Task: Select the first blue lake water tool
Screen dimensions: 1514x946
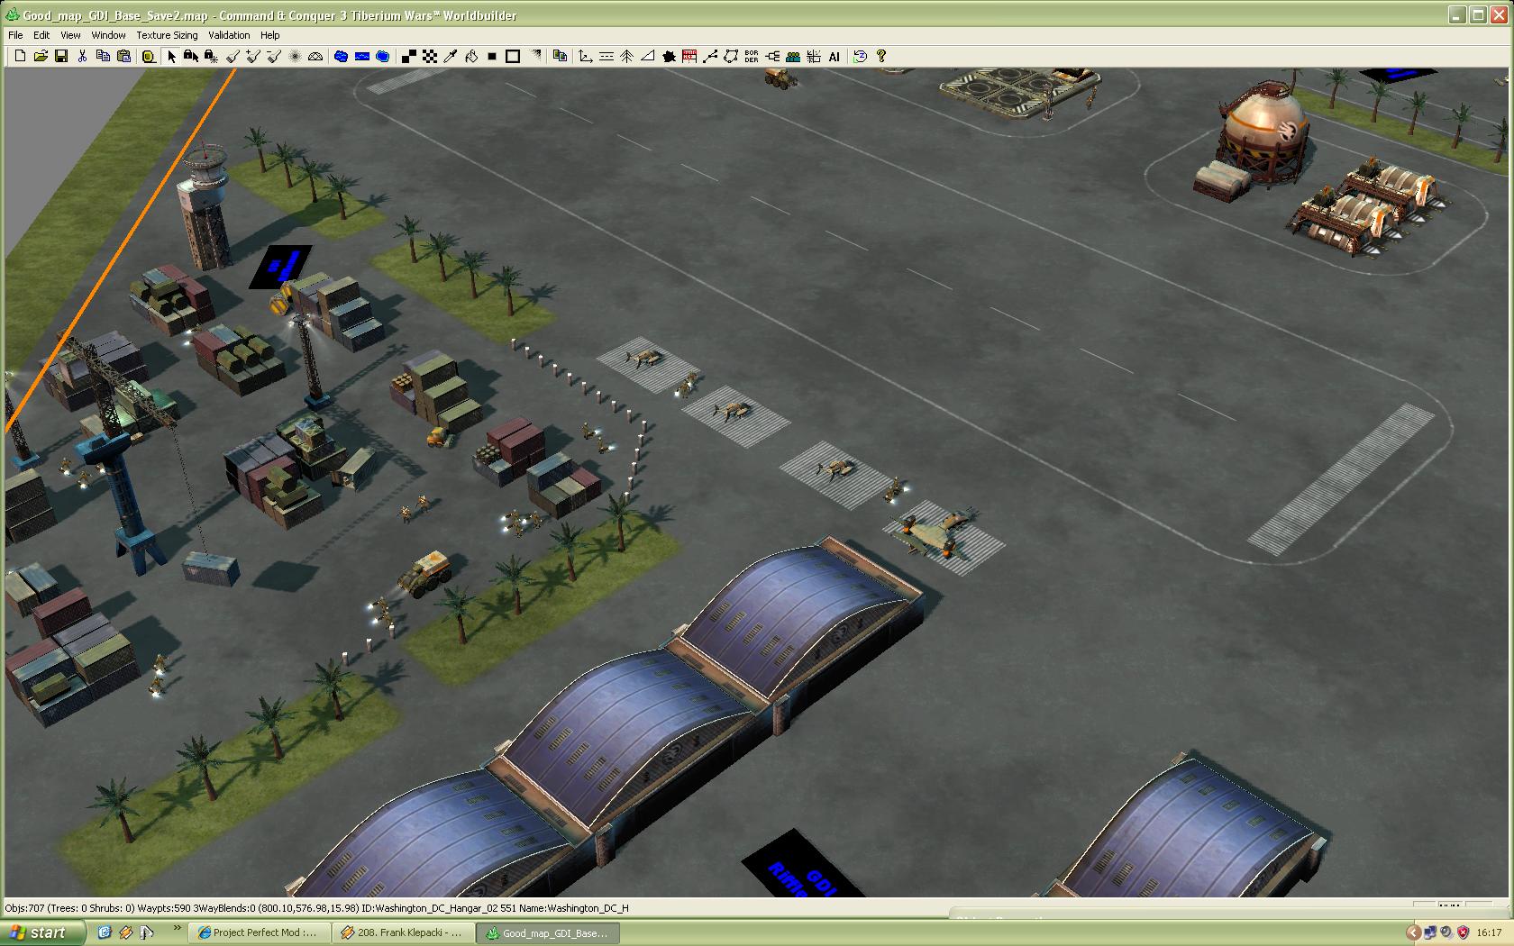Action: (x=341, y=56)
